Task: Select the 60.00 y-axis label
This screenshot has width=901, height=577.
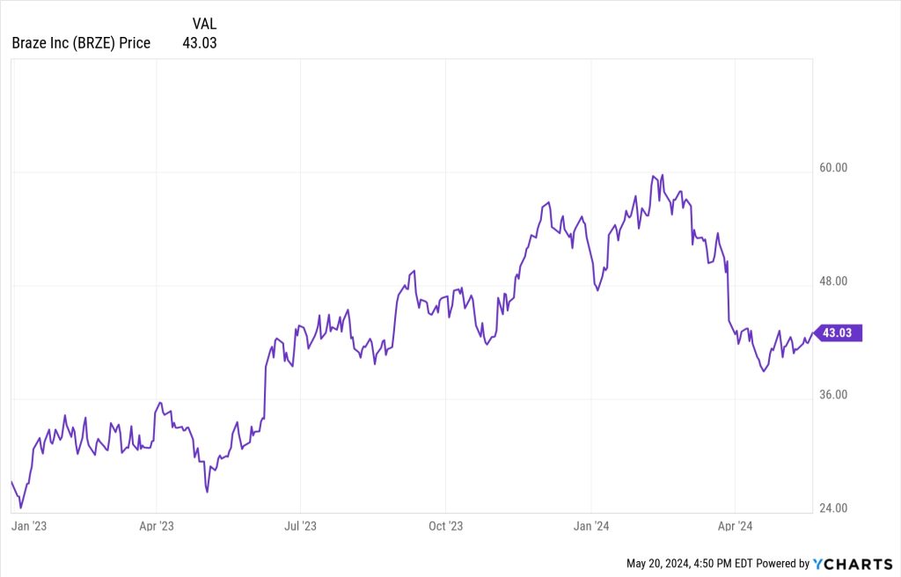Action: click(832, 168)
